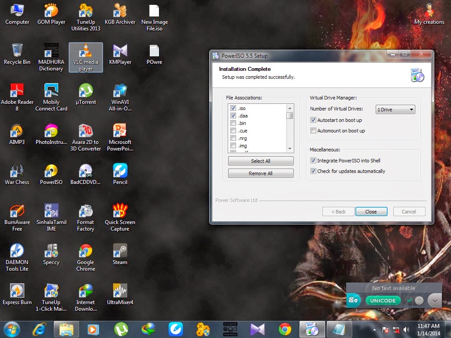Click file associations scroll up arrow

tap(290, 108)
